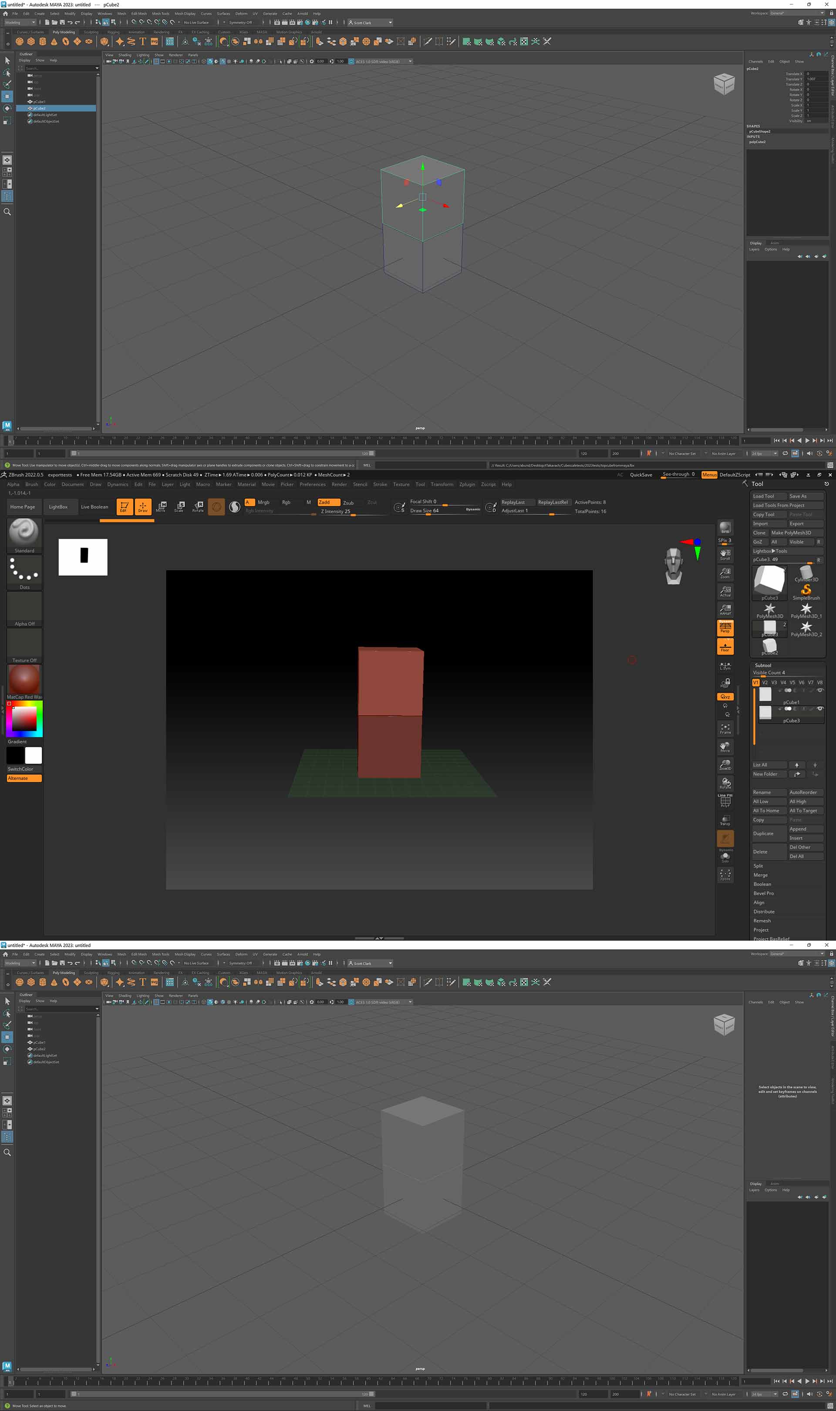This screenshot has width=836, height=1411.
Task: Click the Actual size icon in ZBrush
Action: click(x=725, y=591)
